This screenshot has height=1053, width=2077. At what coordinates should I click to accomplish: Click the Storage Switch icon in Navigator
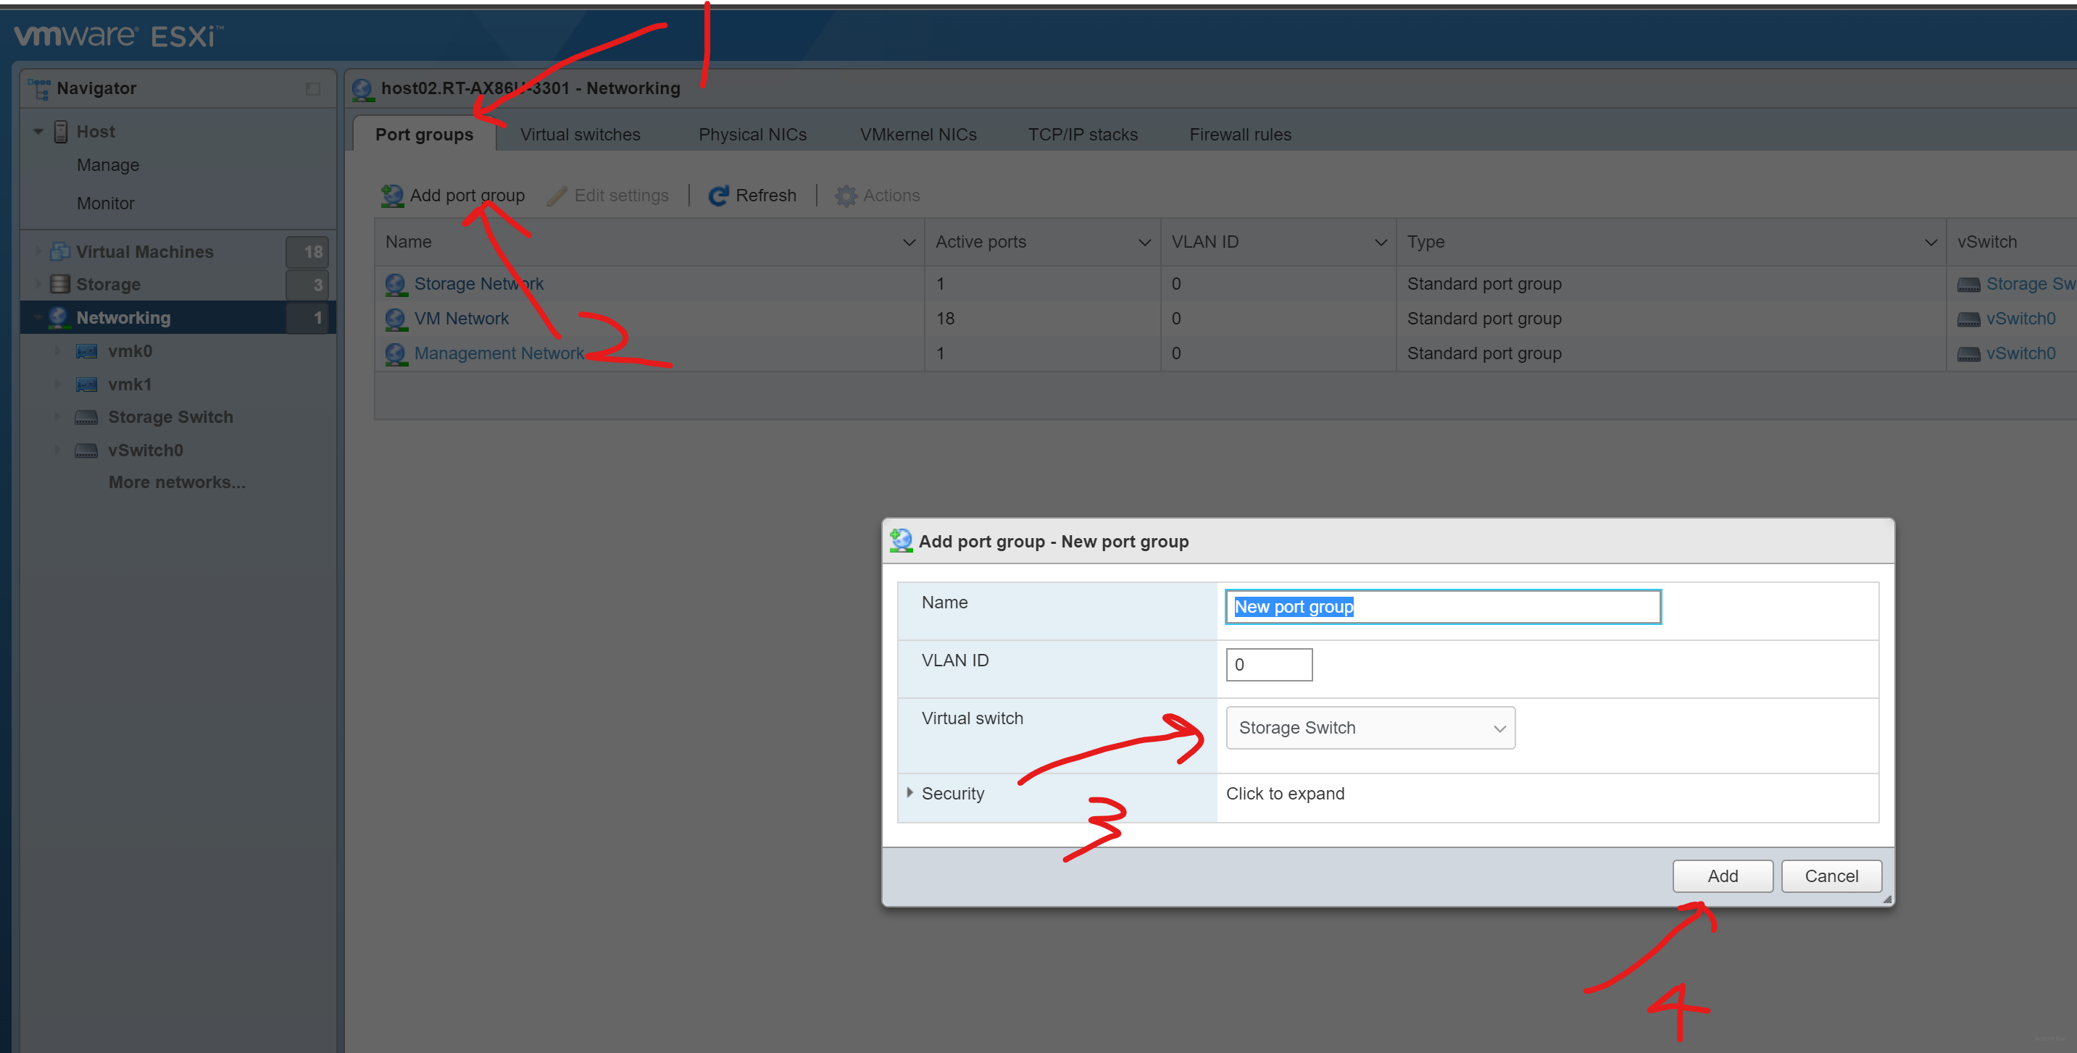coord(86,417)
